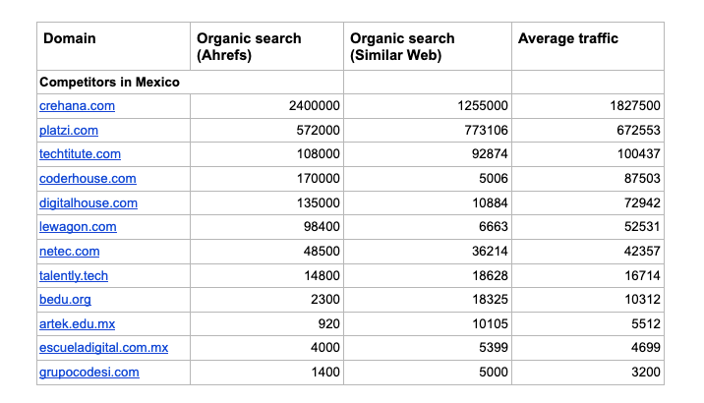704x403 pixels.
Task: Open the talently.tech link
Action: coord(74,276)
